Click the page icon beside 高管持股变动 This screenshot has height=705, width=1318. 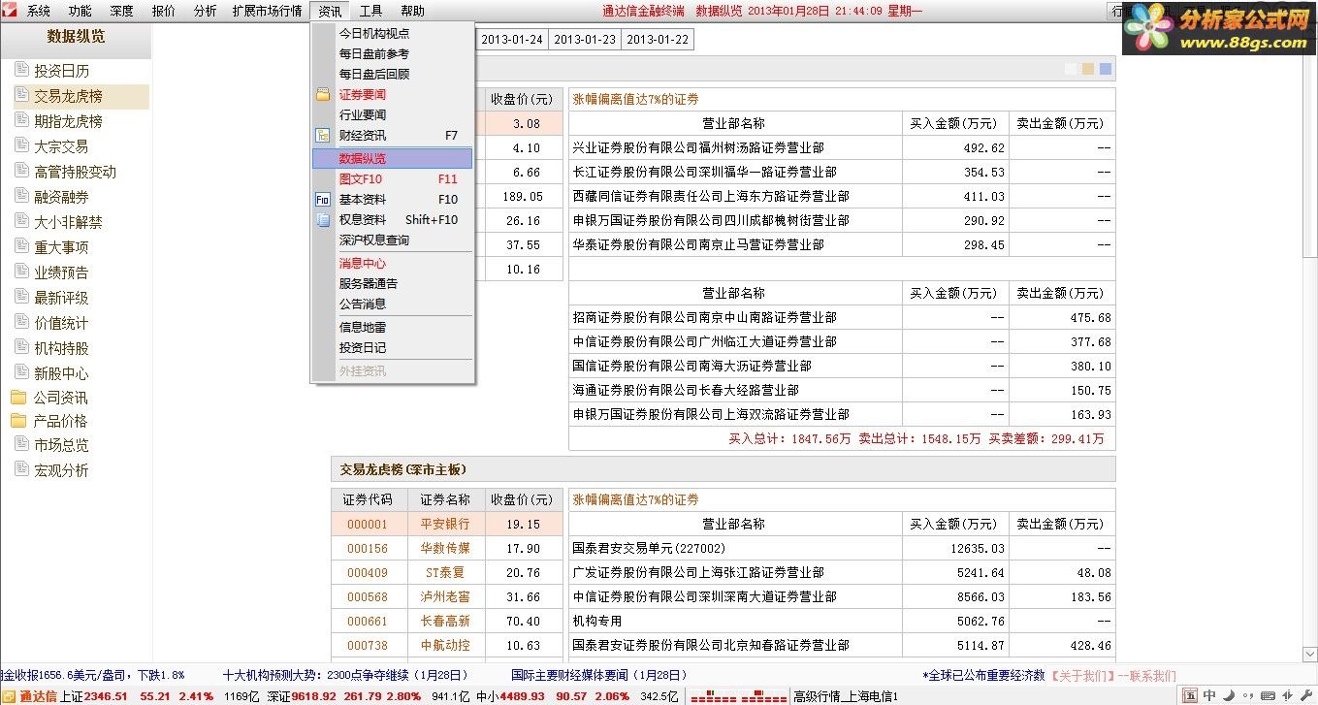(21, 172)
